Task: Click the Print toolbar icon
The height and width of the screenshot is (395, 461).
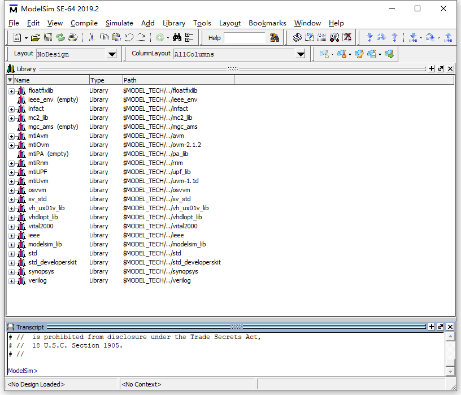Action: pos(73,37)
